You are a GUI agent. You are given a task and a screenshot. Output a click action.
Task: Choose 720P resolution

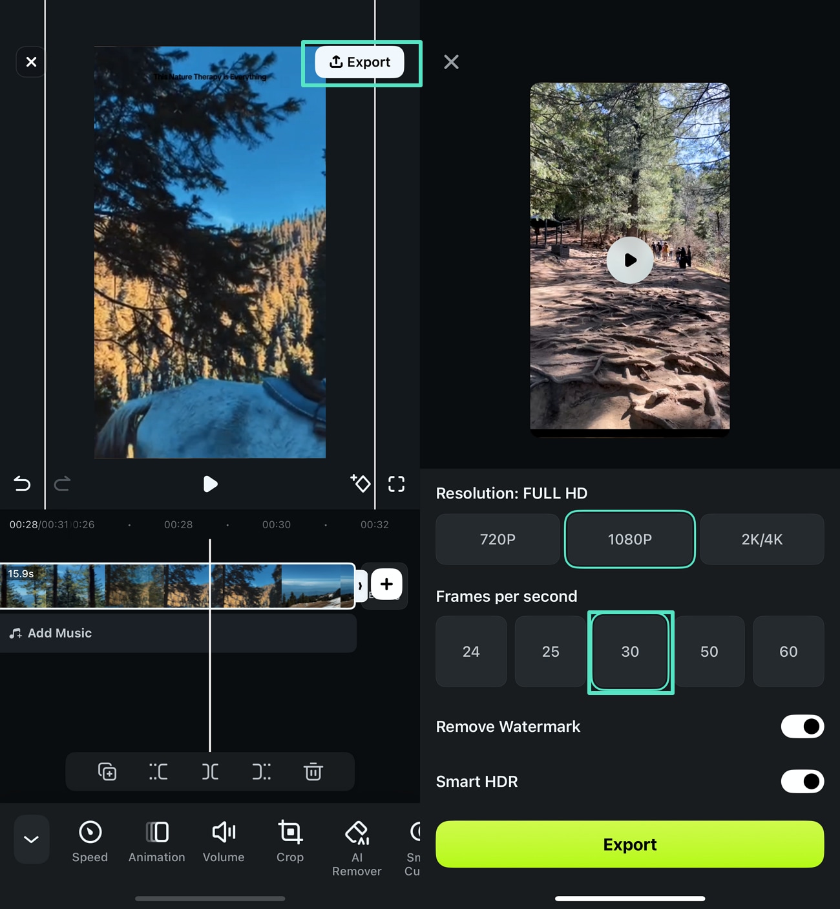[498, 539]
